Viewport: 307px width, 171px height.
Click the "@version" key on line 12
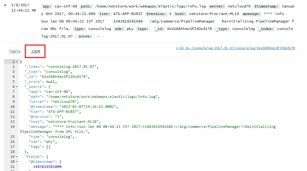(40, 117)
